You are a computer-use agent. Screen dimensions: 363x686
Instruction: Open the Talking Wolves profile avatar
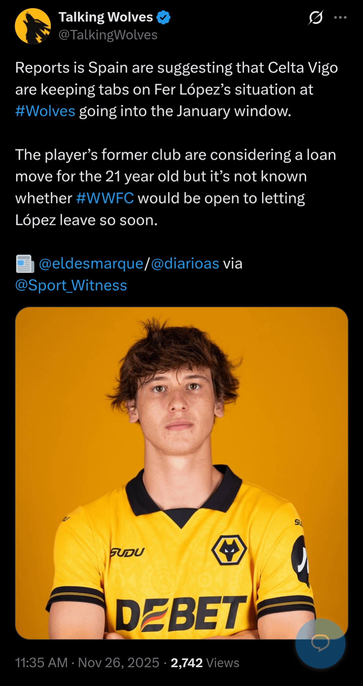coord(33,26)
